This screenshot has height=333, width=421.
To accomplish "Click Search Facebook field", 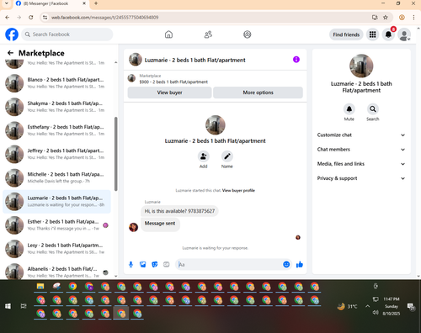I will [x=67, y=34].
